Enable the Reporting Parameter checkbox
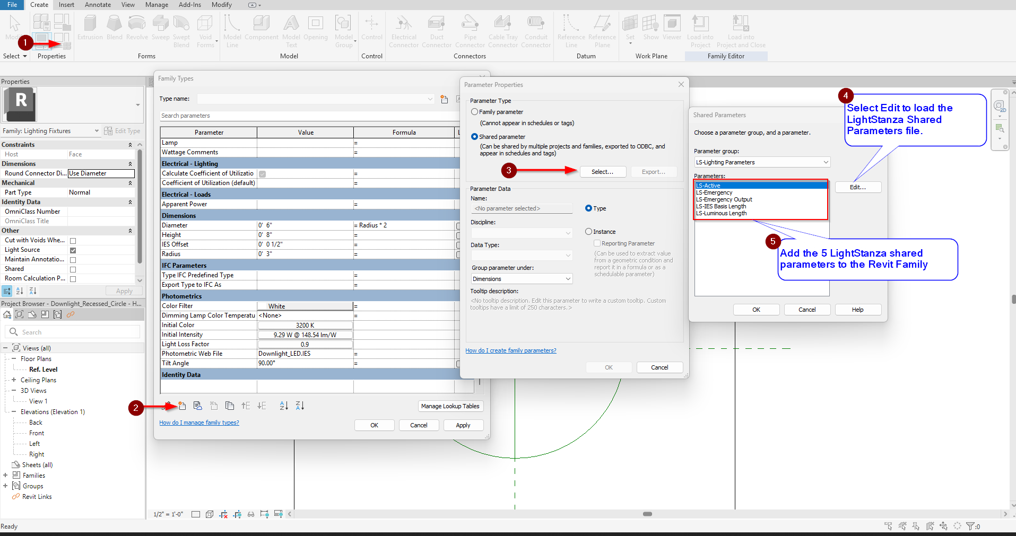 tap(596, 243)
